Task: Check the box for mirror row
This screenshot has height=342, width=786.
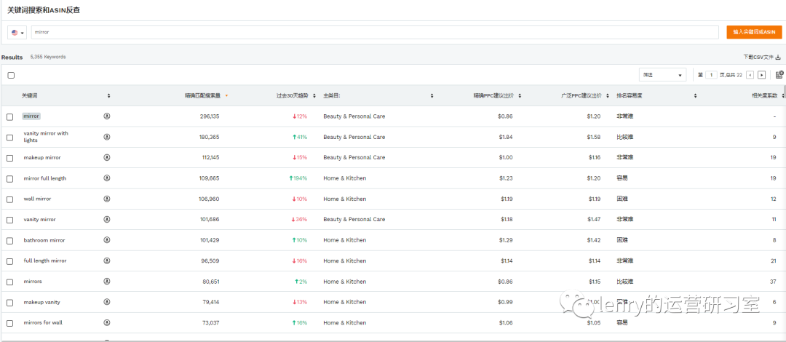Action: [10, 117]
